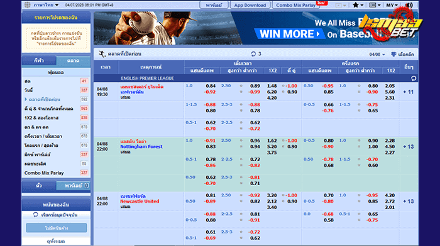Open the Nottingham Forest team link

coord(141,147)
